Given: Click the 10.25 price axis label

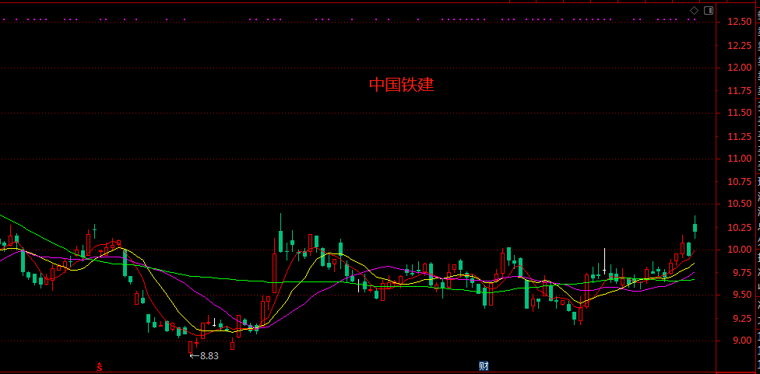Looking at the screenshot, I should [739, 227].
